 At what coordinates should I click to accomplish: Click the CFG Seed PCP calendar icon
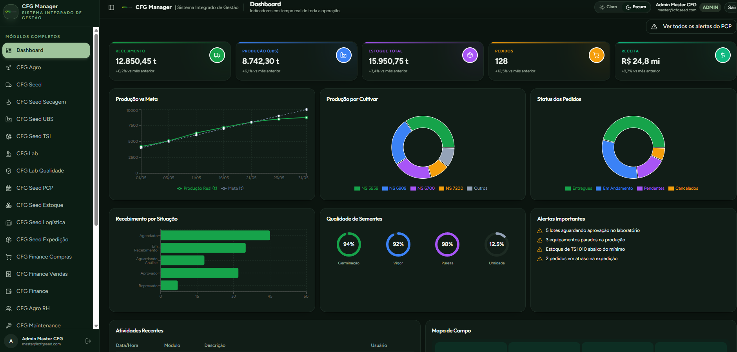point(9,188)
